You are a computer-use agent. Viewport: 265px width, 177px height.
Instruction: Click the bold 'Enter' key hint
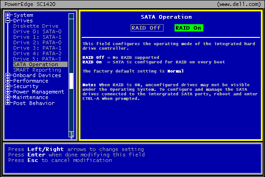pyautogui.click(x=37, y=155)
